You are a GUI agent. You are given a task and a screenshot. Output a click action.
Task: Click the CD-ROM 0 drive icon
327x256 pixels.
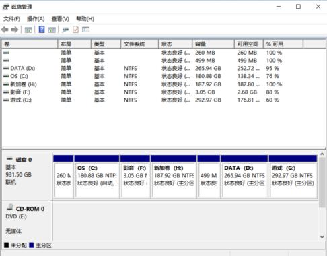coord(10,207)
